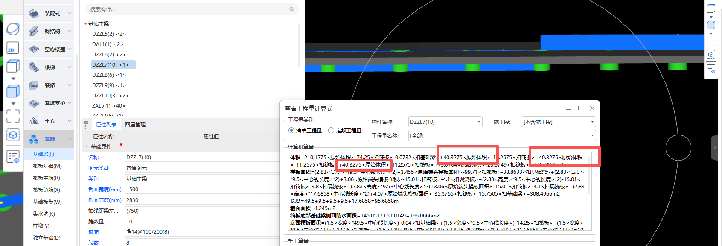This screenshot has height=246, width=722.
Task: Click the 钢结构 steel beam icon
Action: 34,32
